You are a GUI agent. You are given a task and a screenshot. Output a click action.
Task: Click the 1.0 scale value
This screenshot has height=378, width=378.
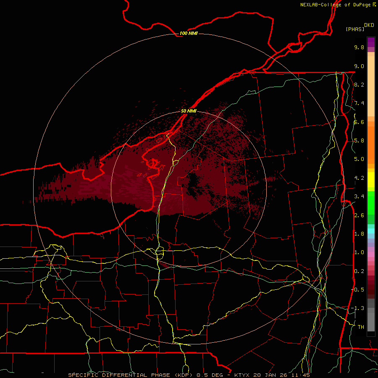click(359, 252)
